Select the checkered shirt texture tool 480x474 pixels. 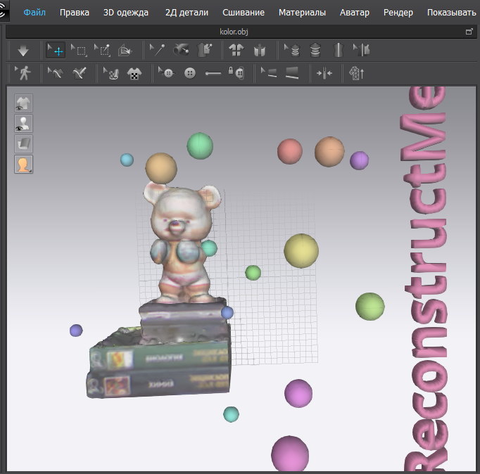pyautogui.click(x=133, y=73)
